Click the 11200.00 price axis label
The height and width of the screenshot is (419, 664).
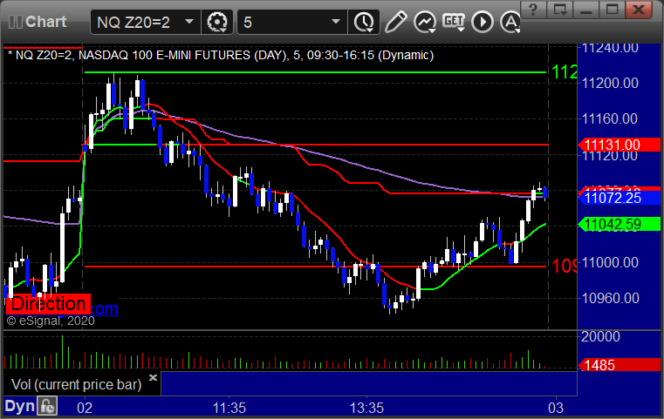click(x=610, y=84)
